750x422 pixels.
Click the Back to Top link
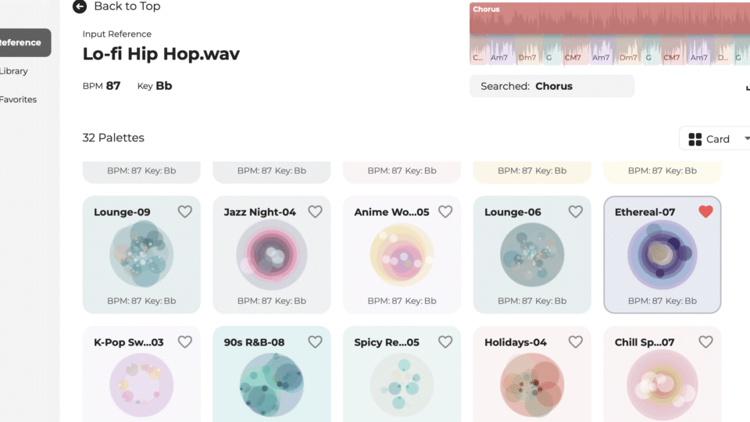pos(127,7)
